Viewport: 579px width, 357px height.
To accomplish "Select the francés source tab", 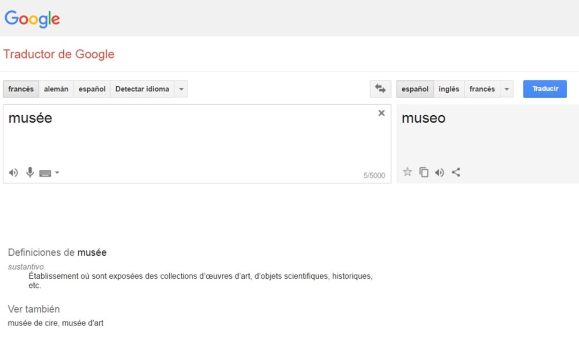I will (x=21, y=89).
